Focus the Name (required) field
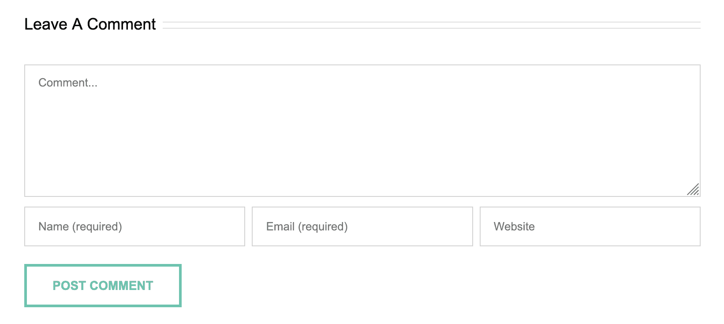Screen dimensions: 724x324 coord(134,226)
